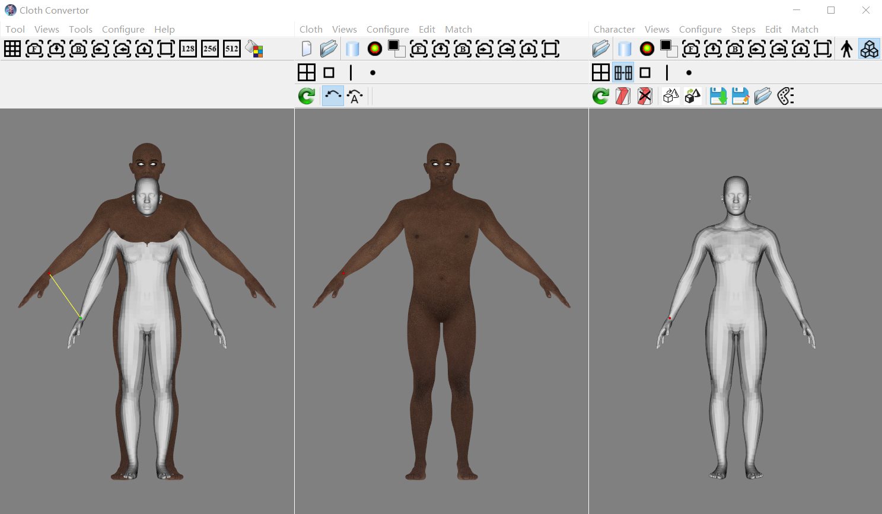The height and width of the screenshot is (514, 882).
Task: Click the 256 resolution button
Action: [210, 49]
